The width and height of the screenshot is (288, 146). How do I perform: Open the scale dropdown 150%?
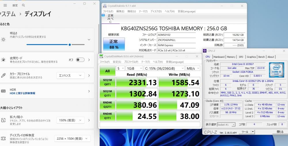71,120
